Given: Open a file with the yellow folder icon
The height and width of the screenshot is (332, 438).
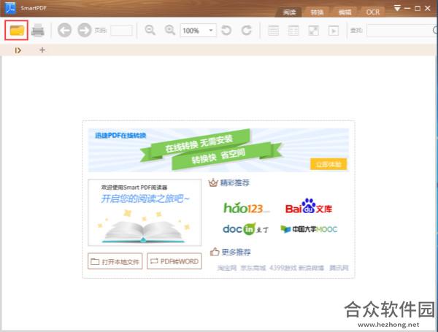Looking at the screenshot, I should 17,30.
